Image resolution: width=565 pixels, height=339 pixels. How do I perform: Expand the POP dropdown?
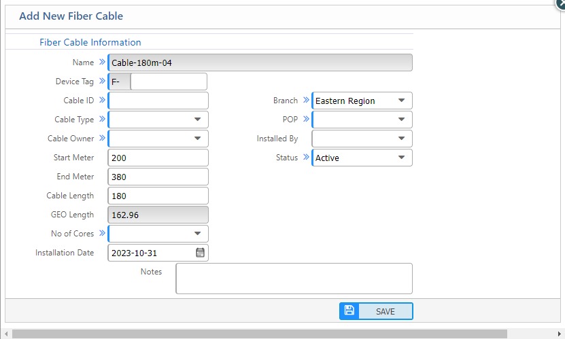tap(401, 120)
